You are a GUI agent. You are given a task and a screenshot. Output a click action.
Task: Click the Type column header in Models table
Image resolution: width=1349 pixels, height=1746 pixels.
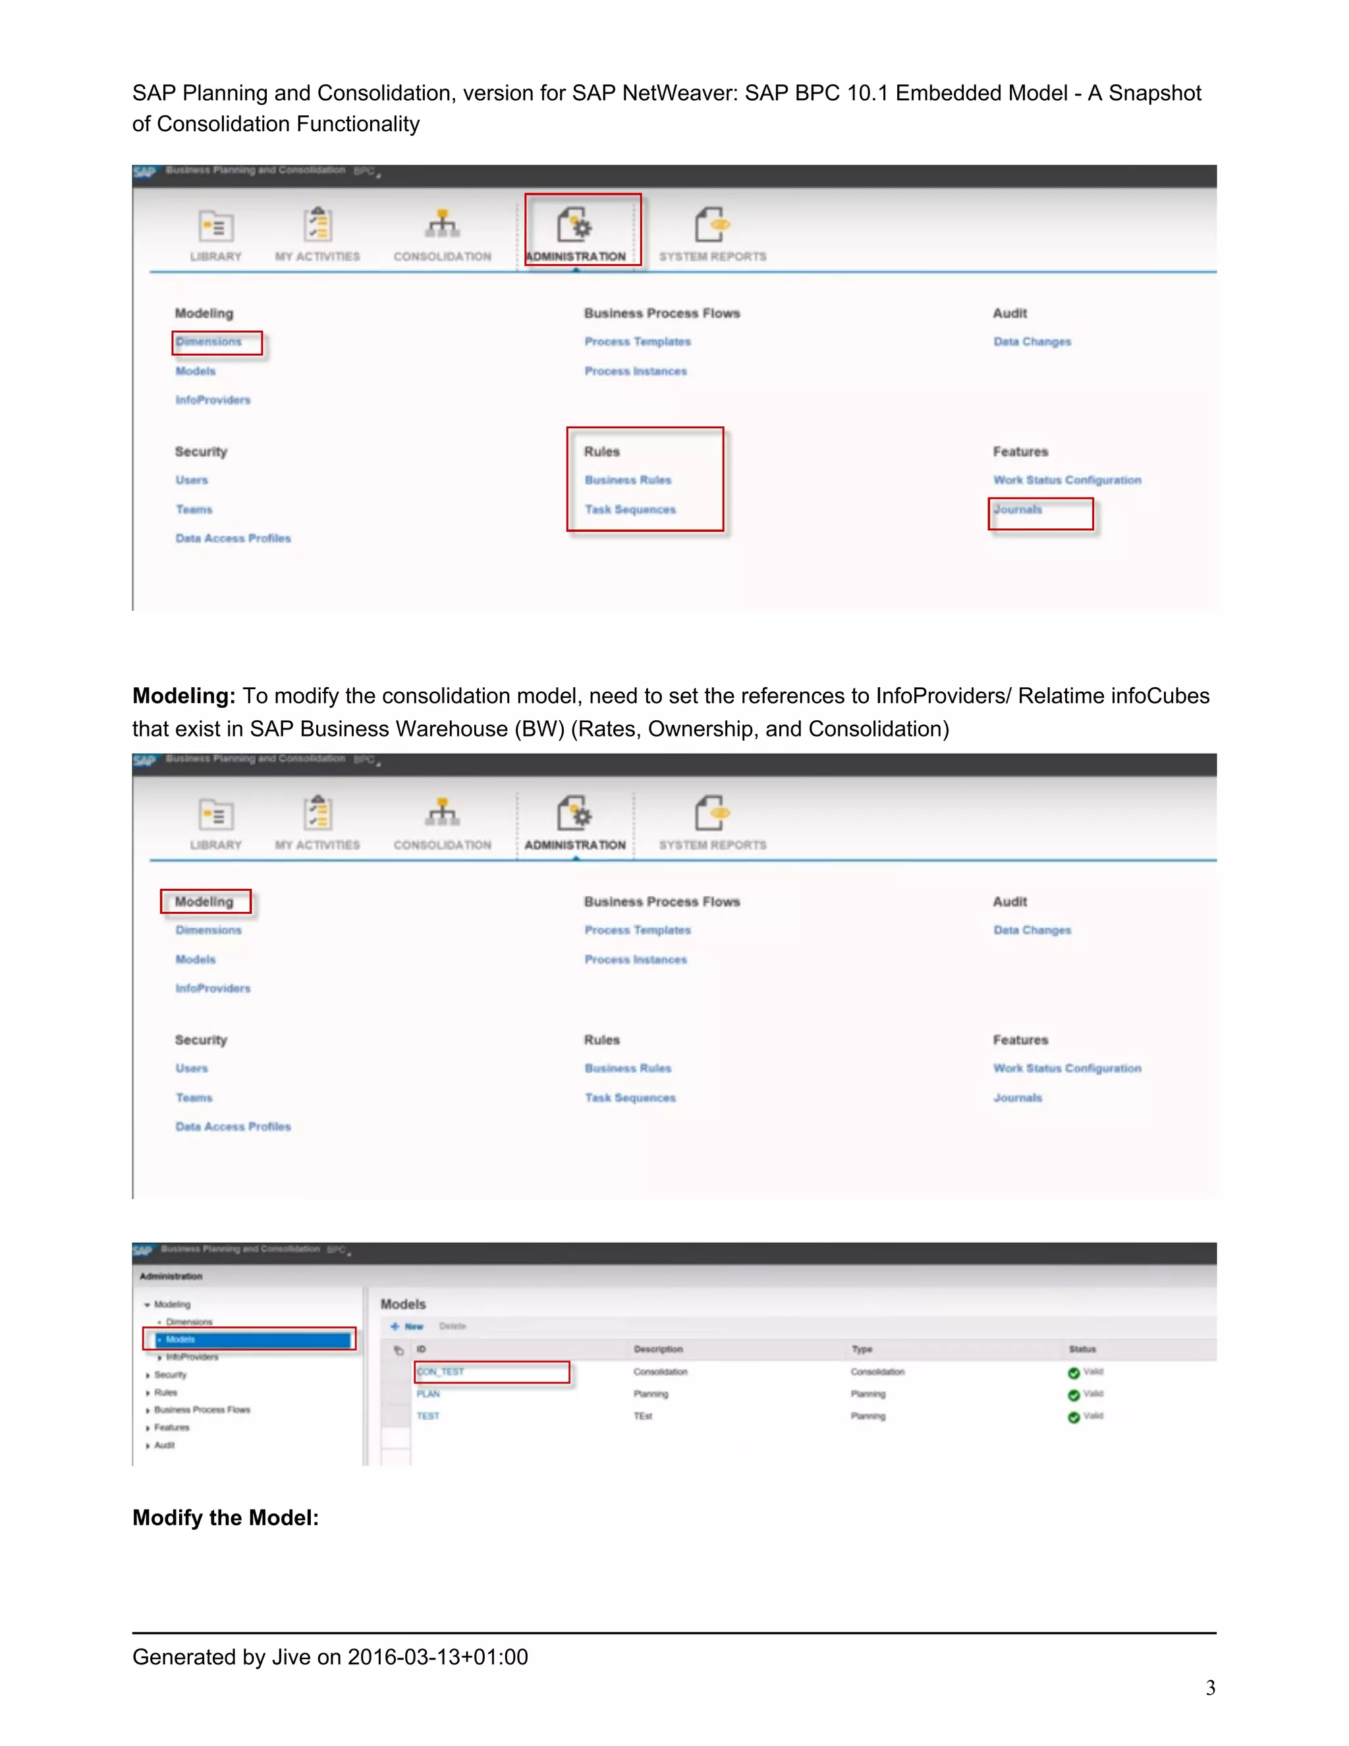coord(862,1349)
